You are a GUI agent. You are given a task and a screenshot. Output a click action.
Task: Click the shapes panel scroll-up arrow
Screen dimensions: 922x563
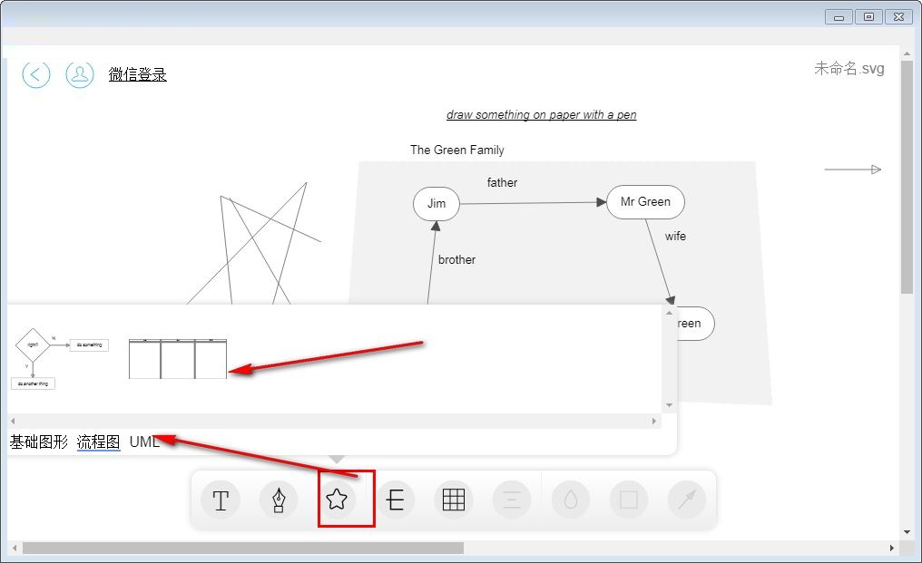click(669, 314)
